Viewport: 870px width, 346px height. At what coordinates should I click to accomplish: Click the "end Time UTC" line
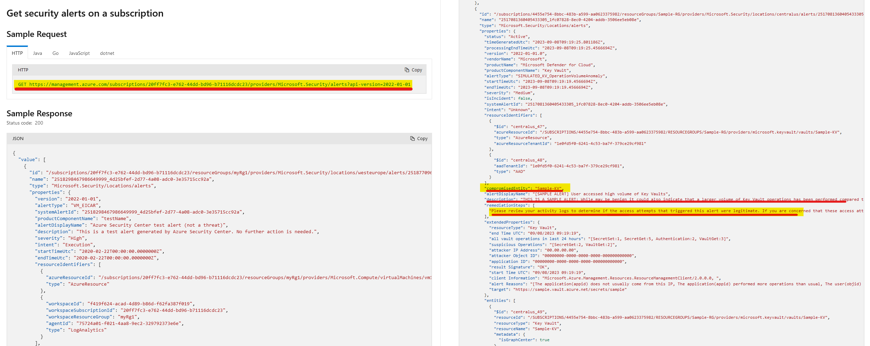(535, 233)
